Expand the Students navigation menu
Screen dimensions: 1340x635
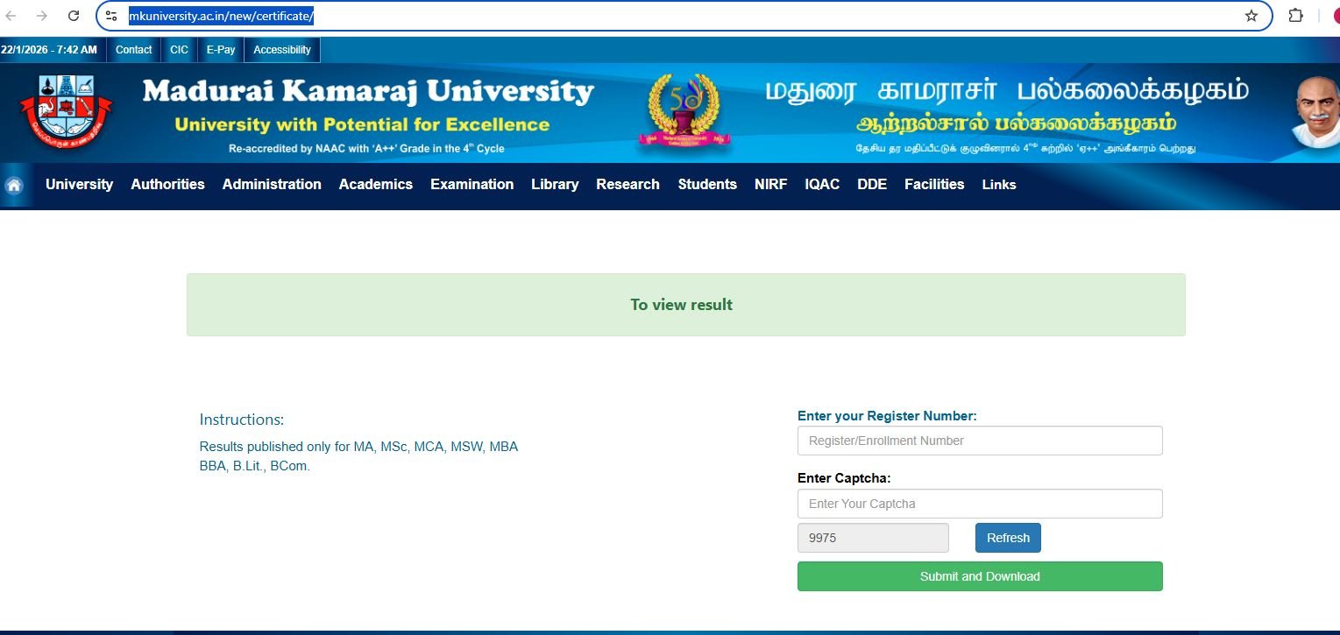[x=706, y=184]
